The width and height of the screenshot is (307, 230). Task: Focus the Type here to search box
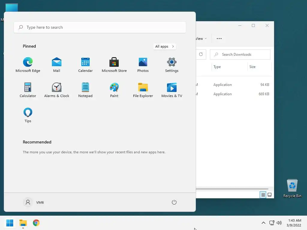(100, 27)
